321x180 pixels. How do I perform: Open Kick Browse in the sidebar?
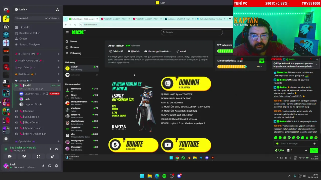[72, 47]
